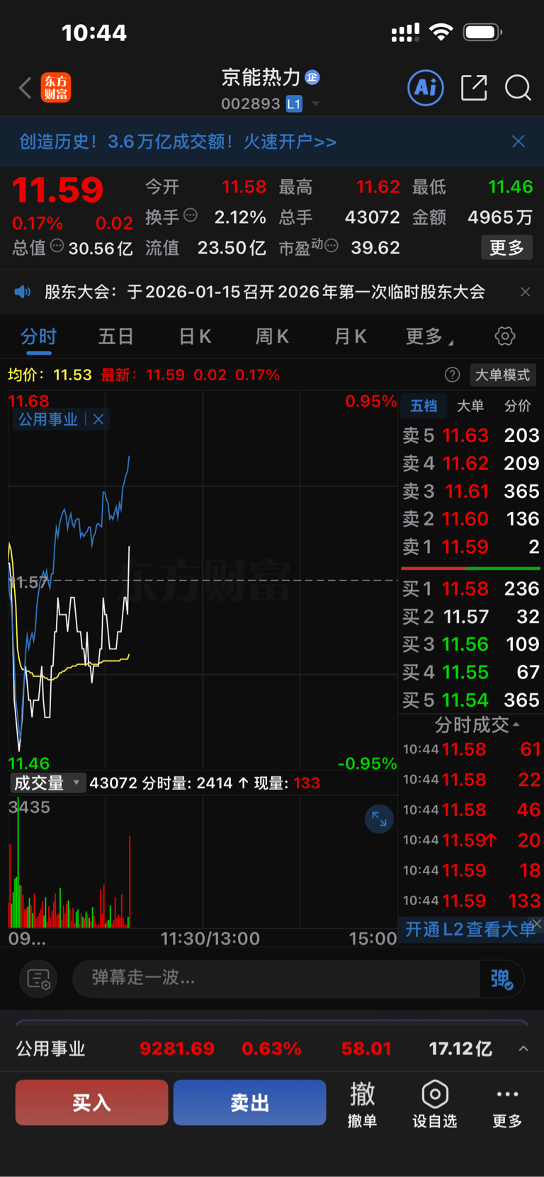Tap the 总值 info circle icon
544x1177 pixels.
(57, 246)
